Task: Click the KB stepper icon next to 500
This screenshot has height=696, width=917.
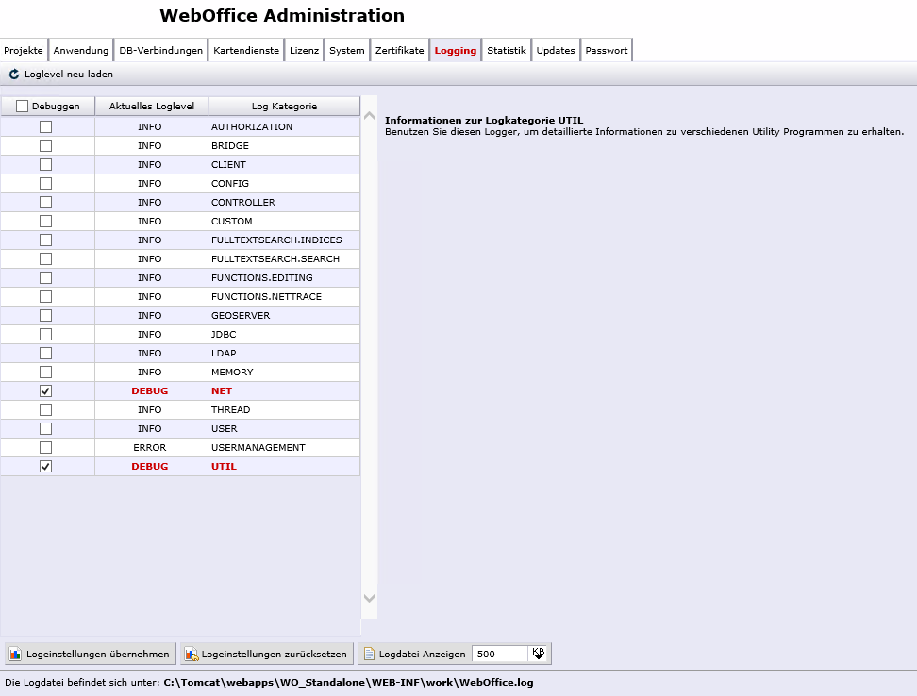Action: [537, 653]
